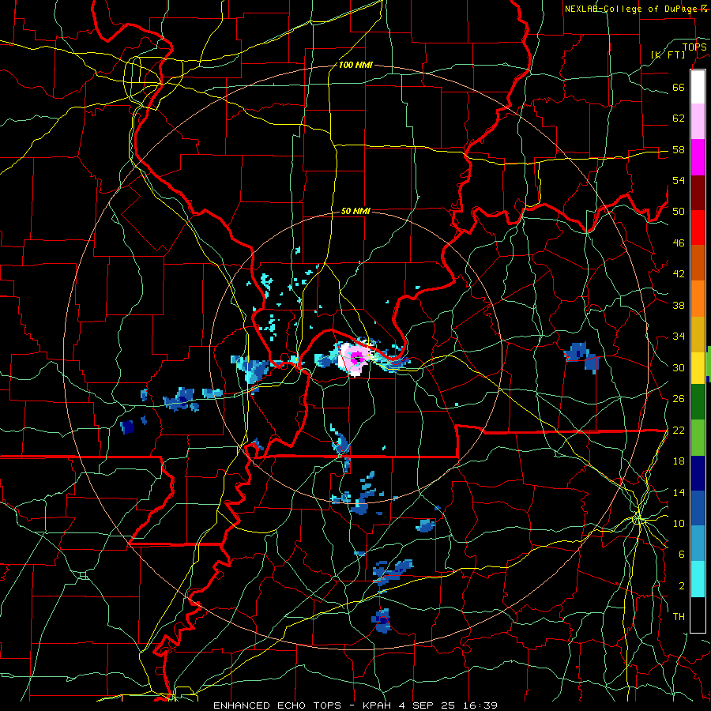Screen dimensions: 711x711
Task: Click the cyan legend swatch
Action: point(698,578)
